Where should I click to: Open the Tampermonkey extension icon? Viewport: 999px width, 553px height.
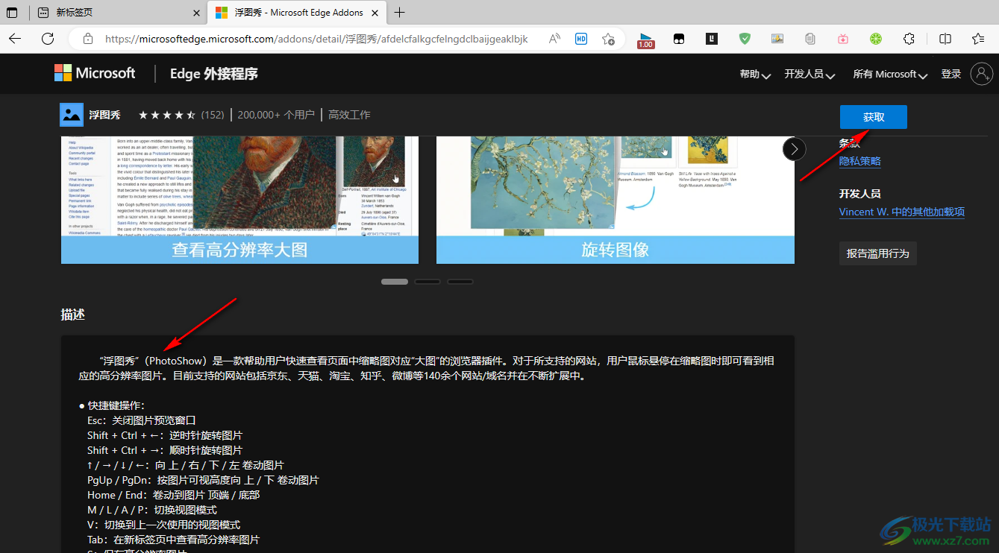click(x=679, y=39)
